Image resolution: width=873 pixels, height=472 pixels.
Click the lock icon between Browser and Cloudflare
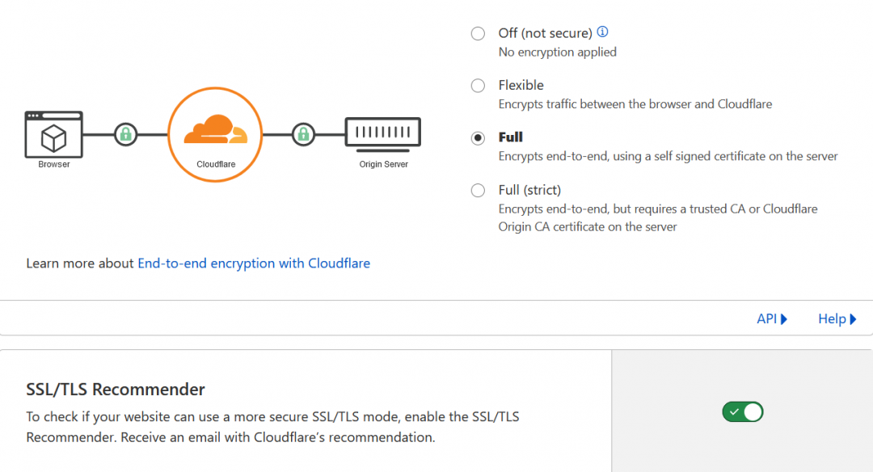click(125, 134)
